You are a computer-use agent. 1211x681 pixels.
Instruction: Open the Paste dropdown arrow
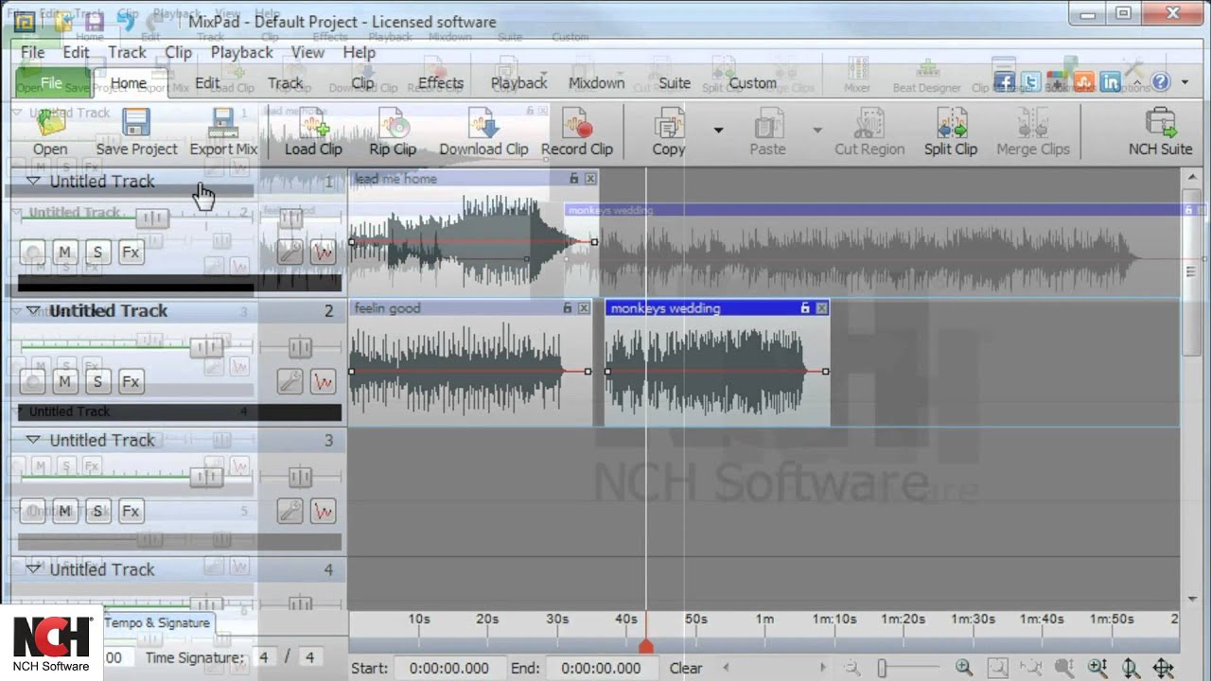tap(817, 131)
